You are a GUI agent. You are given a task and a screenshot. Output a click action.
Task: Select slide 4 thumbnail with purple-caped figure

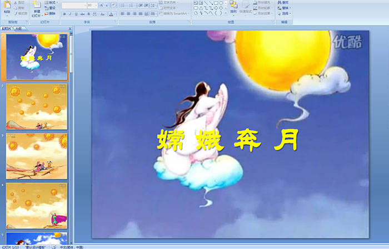tap(37, 206)
